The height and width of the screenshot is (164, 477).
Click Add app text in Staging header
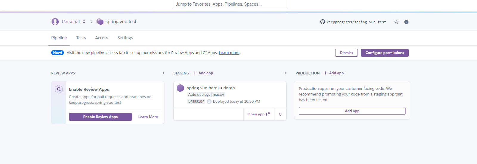(x=206, y=73)
